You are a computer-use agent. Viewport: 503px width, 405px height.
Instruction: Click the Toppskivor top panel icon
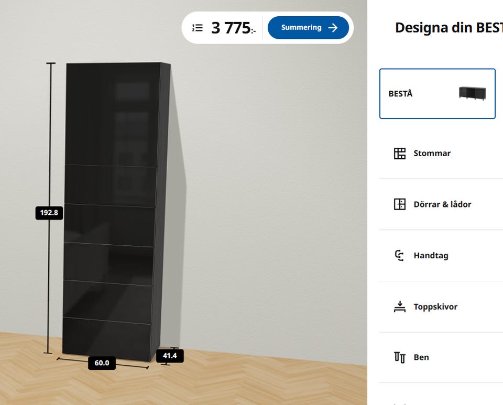click(400, 307)
